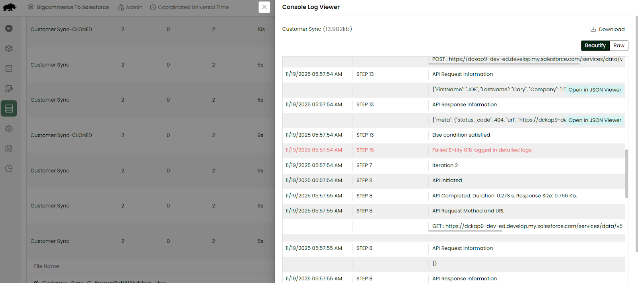Image resolution: width=638 pixels, height=283 pixels.
Task: Open the documents icon in sidebar
Action: [9, 149]
